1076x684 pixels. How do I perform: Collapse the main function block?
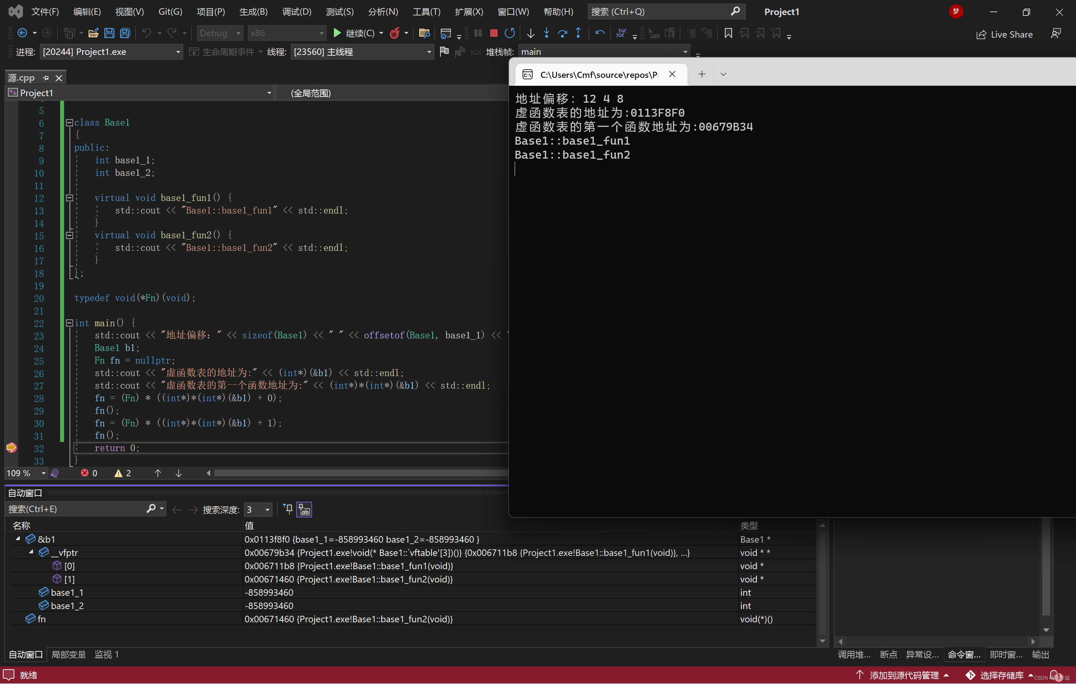point(69,323)
